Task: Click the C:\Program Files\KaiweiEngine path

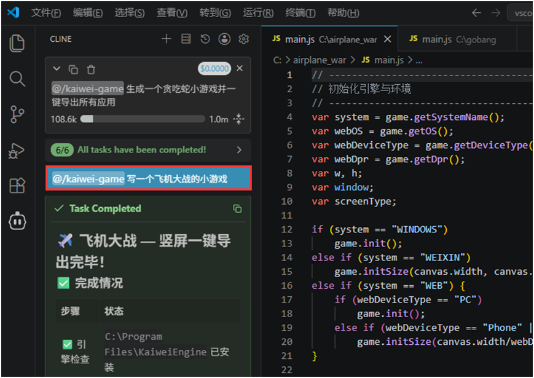Action: click(155, 344)
